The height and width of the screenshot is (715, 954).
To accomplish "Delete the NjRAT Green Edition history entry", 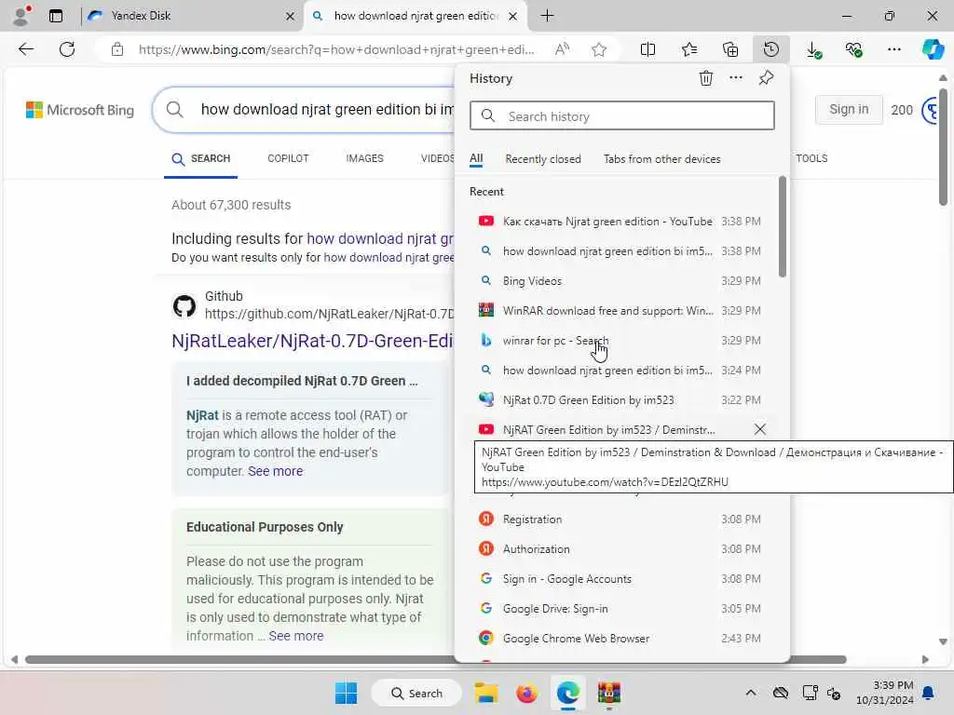I will pyautogui.click(x=760, y=429).
